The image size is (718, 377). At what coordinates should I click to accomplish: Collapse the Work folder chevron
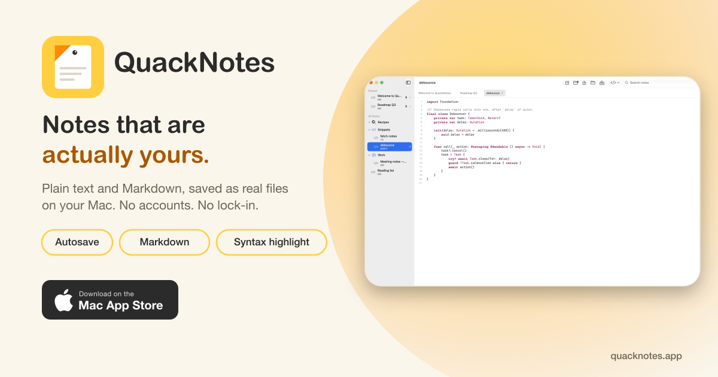(x=369, y=155)
